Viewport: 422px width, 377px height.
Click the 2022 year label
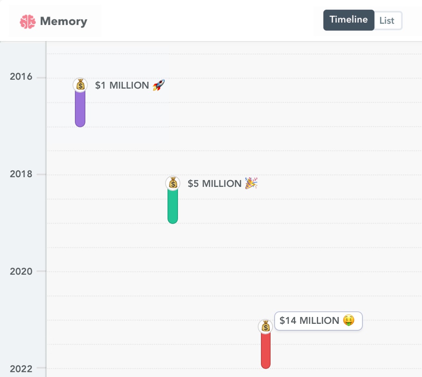pos(21,368)
